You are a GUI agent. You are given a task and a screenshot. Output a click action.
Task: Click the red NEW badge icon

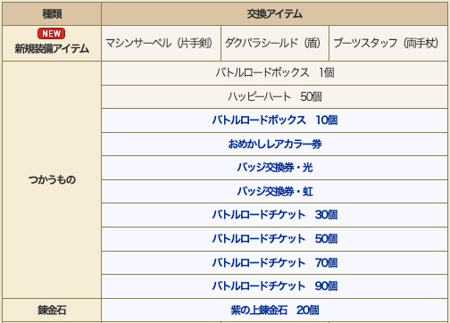[x=51, y=33]
